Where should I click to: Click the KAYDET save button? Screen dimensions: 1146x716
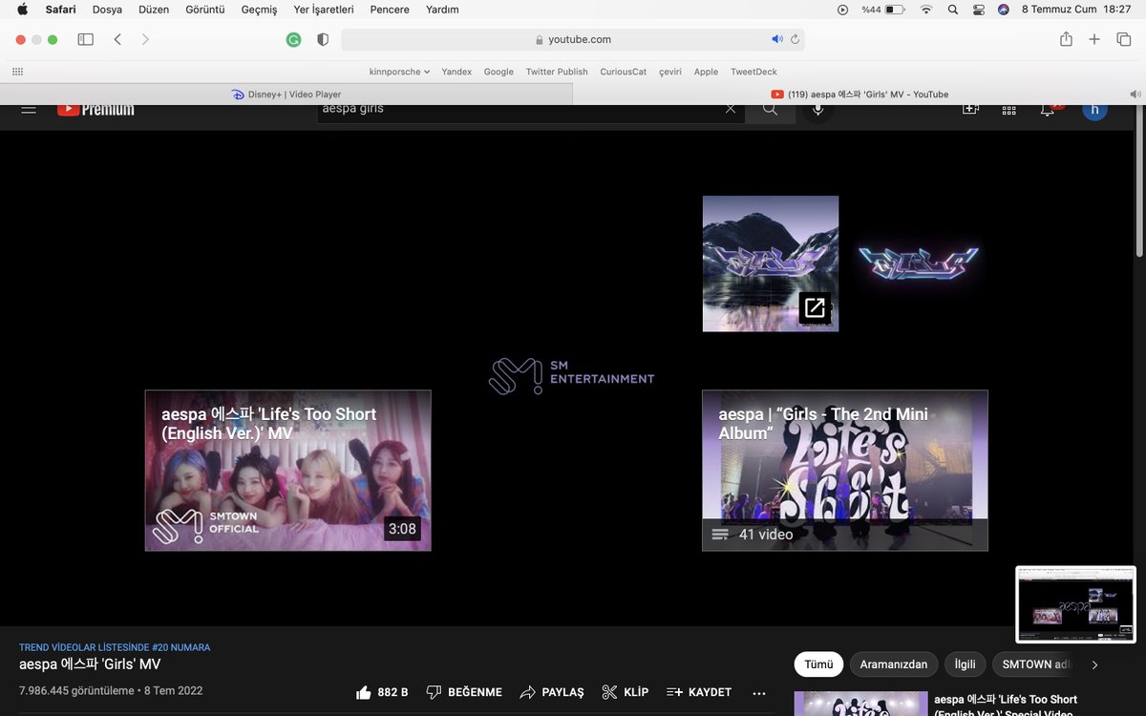coord(699,692)
